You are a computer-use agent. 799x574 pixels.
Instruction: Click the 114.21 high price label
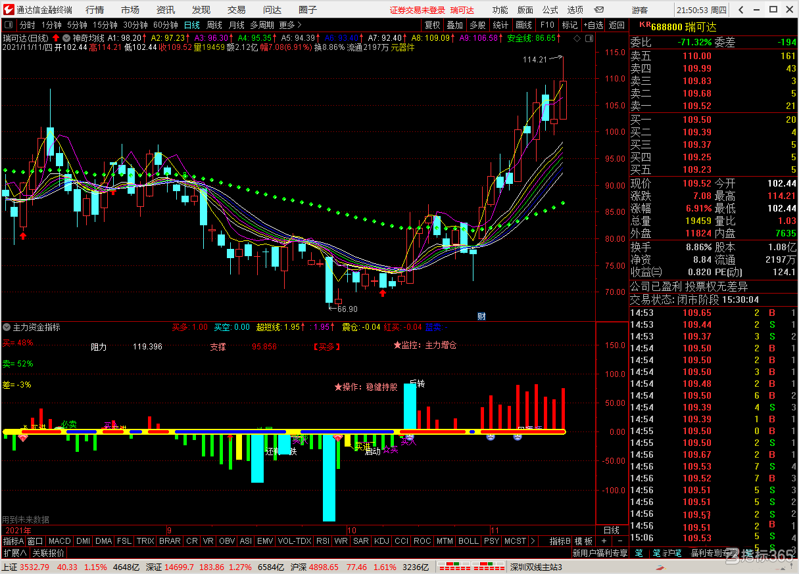(x=535, y=60)
